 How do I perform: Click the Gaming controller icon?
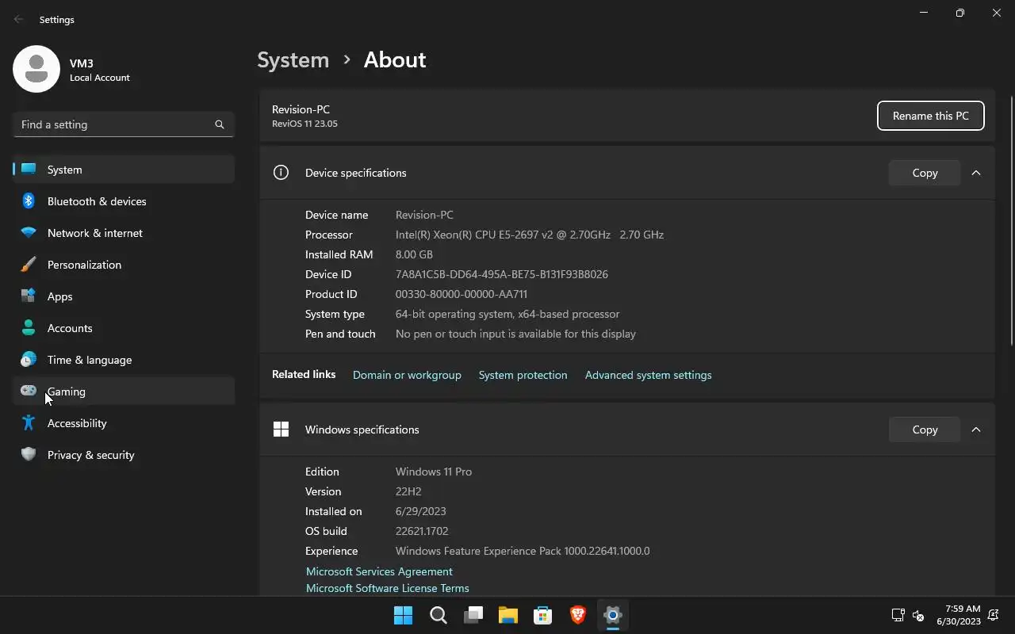[x=29, y=390]
